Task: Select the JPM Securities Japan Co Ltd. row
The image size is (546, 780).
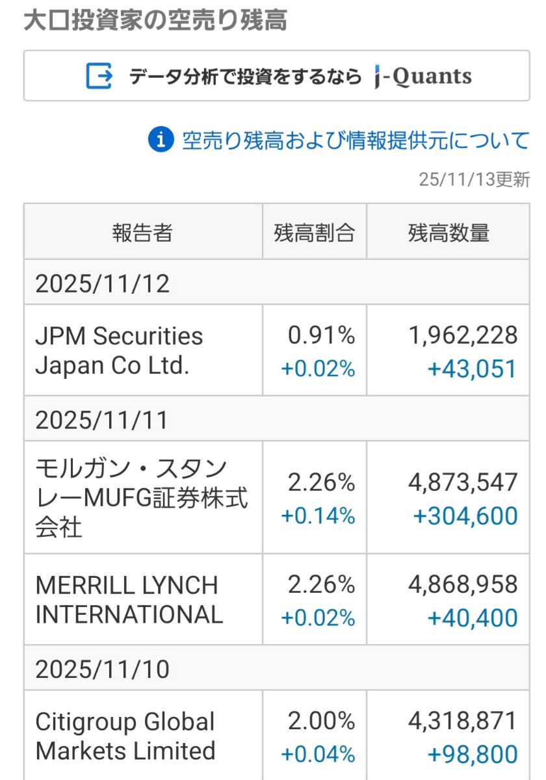Action: 142,350
